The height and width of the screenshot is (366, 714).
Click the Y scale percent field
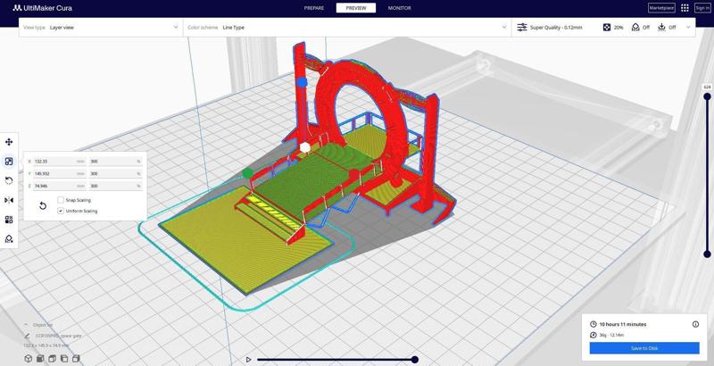(x=115, y=173)
